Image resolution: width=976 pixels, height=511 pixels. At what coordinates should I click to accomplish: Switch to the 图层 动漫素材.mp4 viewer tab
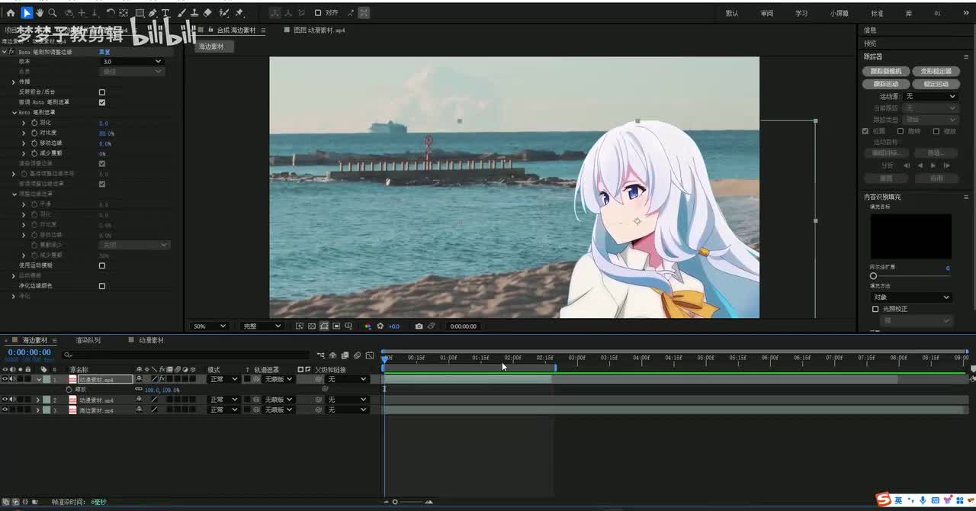tap(319, 31)
